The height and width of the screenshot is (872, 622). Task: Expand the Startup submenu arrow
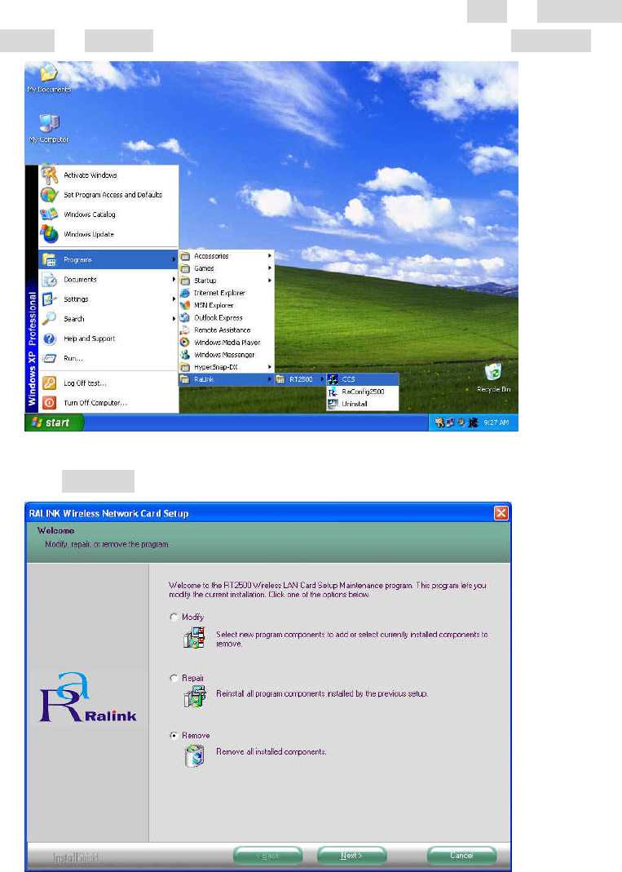click(270, 281)
